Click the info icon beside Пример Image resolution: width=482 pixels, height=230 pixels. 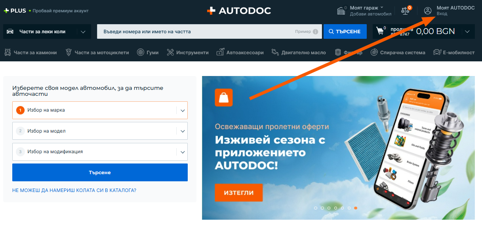click(x=315, y=32)
